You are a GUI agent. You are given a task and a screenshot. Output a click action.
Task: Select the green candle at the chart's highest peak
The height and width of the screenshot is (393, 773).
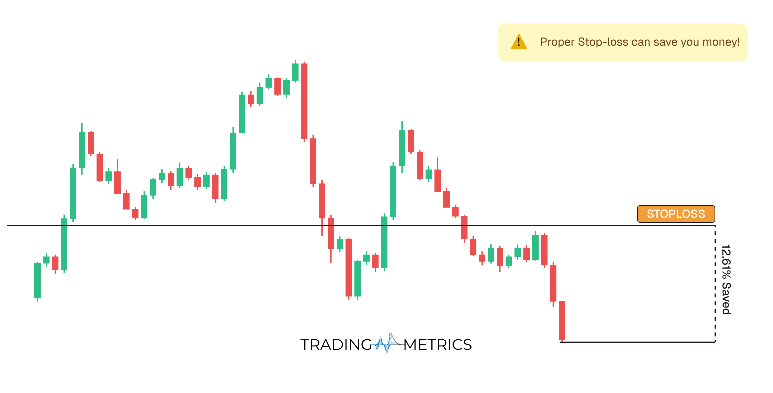[x=295, y=72]
